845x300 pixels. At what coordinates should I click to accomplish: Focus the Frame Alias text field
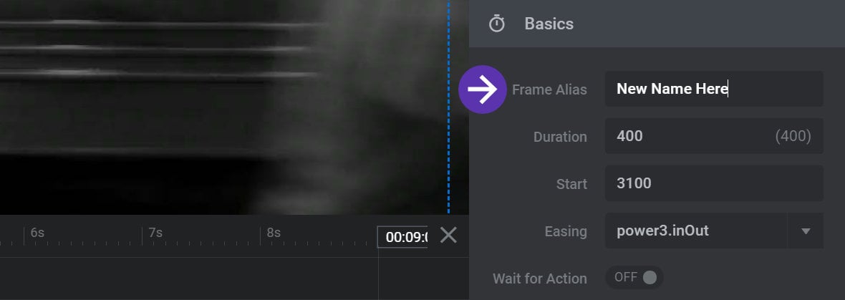[714, 89]
